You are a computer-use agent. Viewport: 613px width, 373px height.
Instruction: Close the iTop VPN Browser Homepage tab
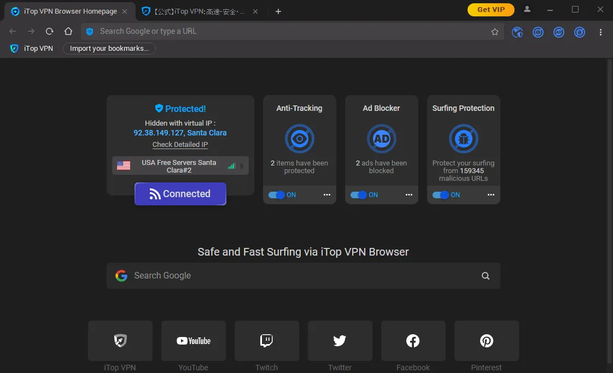click(x=125, y=11)
